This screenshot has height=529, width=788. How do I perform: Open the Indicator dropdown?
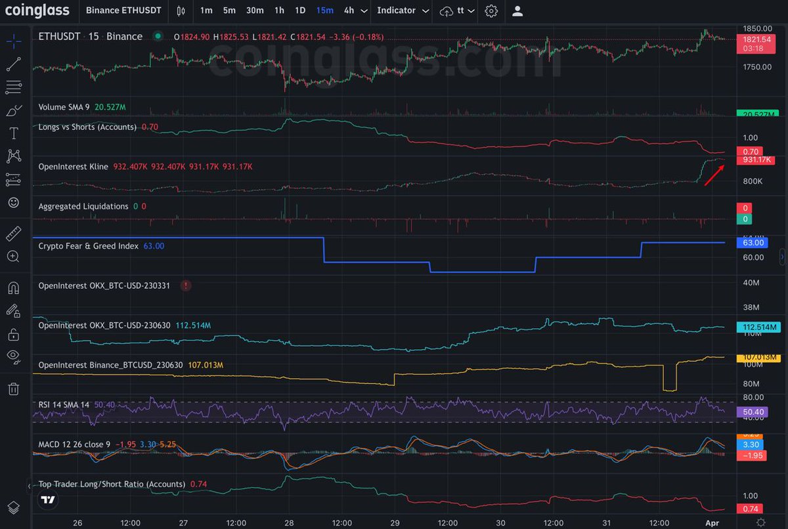(402, 11)
